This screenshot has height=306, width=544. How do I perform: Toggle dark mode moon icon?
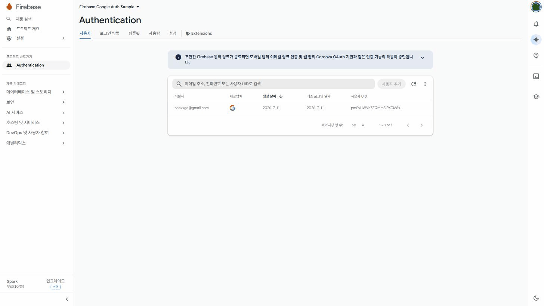click(x=536, y=298)
